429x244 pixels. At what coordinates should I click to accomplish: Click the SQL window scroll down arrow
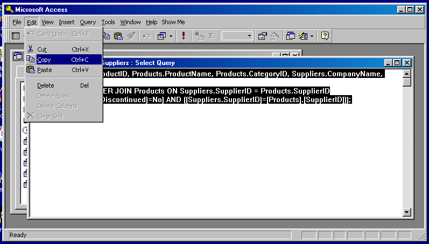(x=407, y=212)
